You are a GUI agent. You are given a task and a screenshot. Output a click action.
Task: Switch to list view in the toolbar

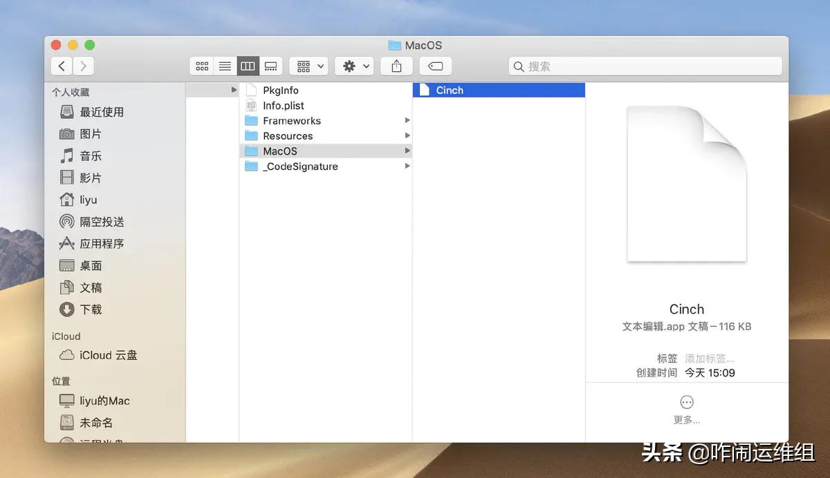click(x=225, y=66)
